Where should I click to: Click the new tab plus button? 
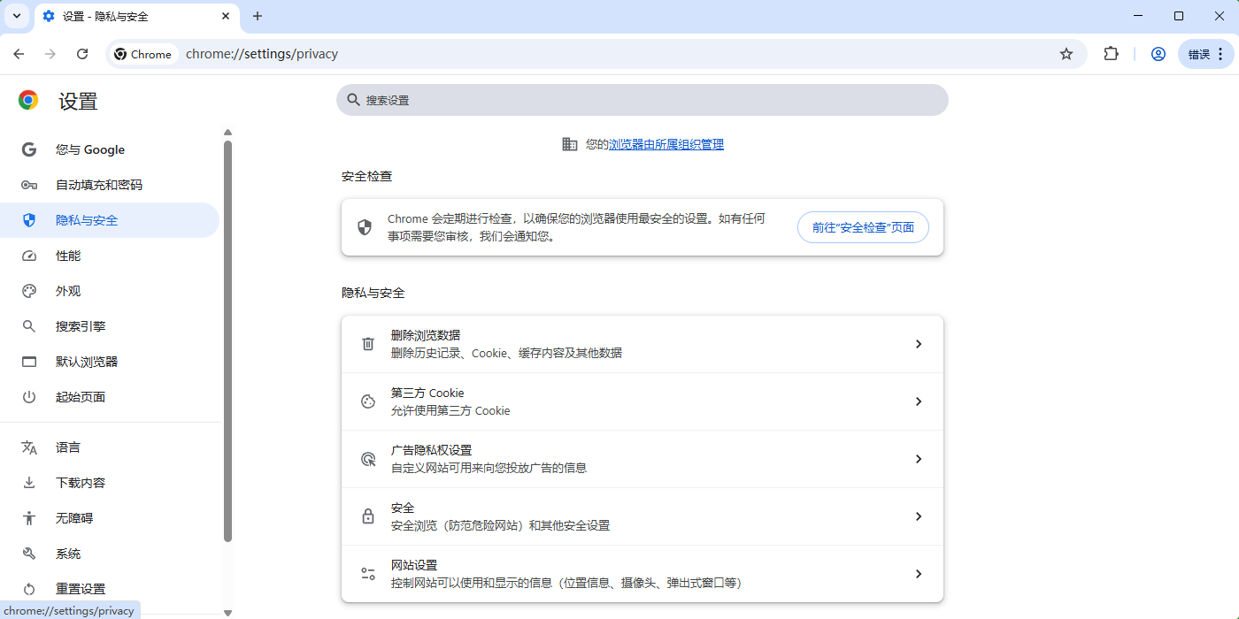click(258, 16)
